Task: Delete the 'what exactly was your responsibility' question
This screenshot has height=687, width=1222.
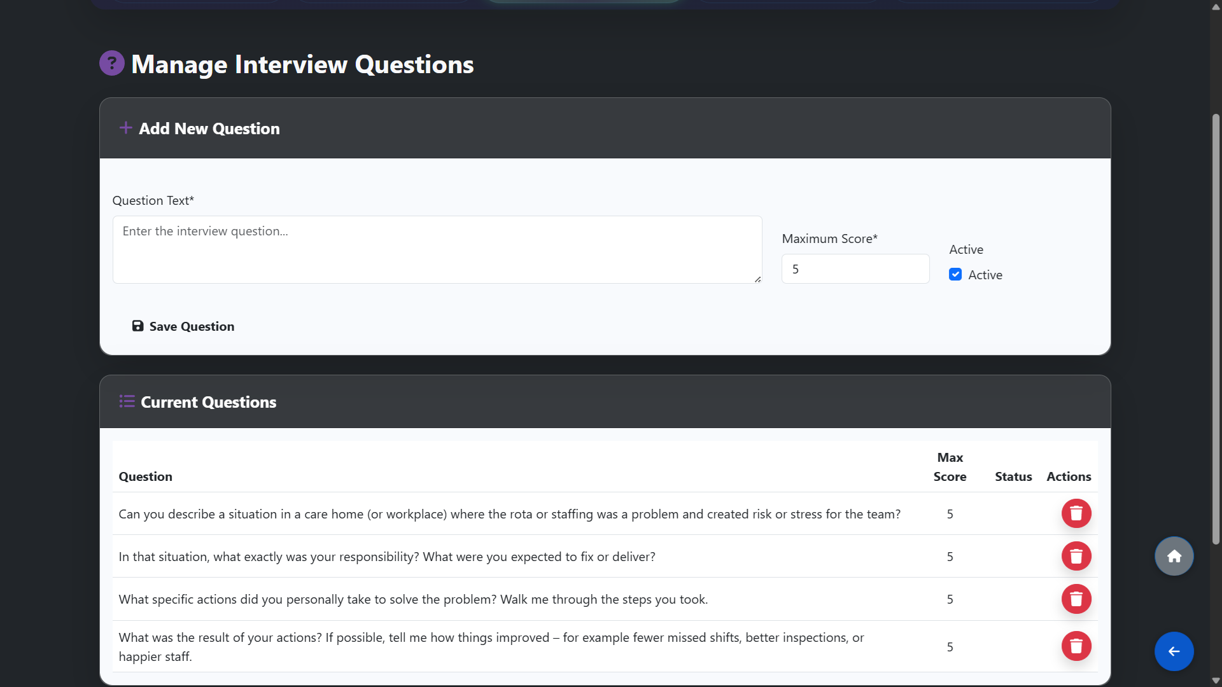Action: click(x=1076, y=556)
